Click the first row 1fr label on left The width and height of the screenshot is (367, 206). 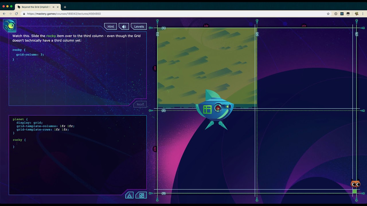(x=155, y=68)
